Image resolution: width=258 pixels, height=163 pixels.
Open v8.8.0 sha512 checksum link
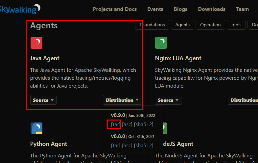[x=144, y=146]
